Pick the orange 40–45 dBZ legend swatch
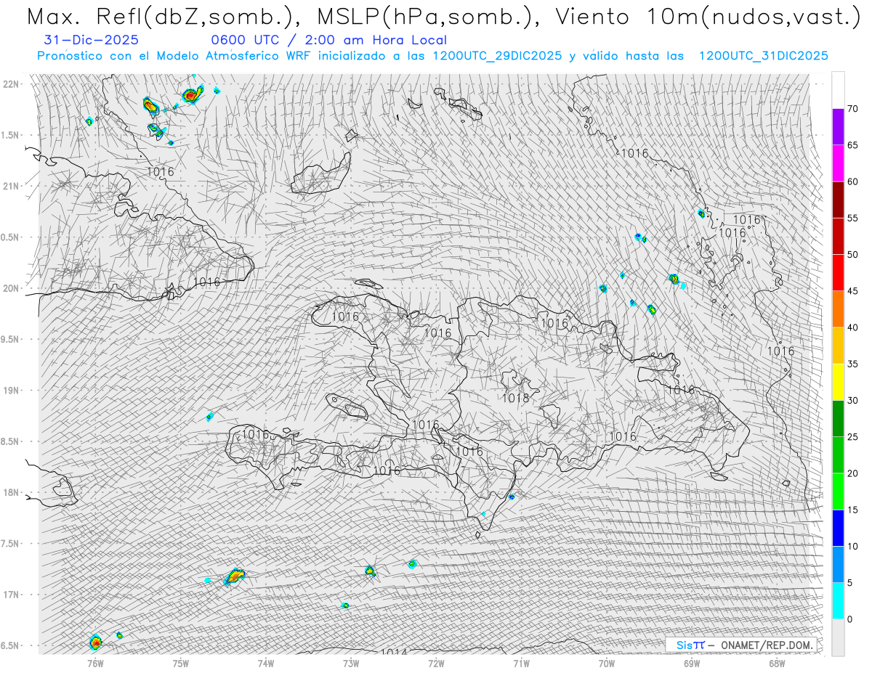The image size is (872, 673). tap(838, 309)
